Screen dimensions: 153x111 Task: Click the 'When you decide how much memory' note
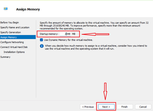pos(96,47)
